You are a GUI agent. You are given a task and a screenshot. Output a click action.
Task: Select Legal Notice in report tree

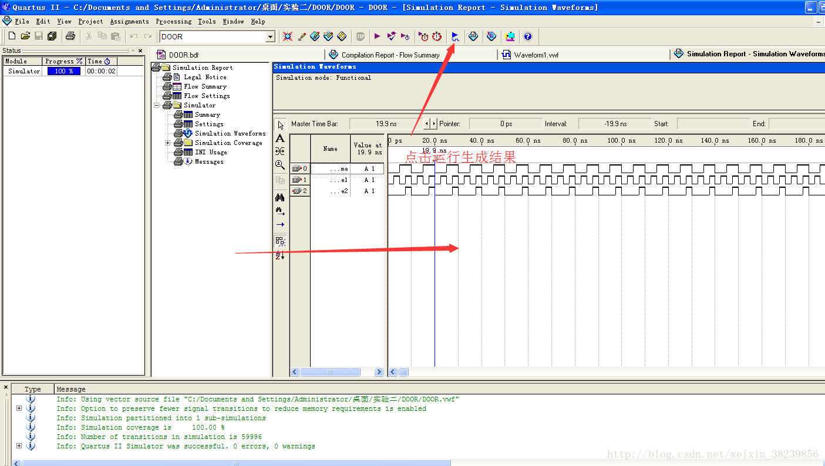pos(205,77)
